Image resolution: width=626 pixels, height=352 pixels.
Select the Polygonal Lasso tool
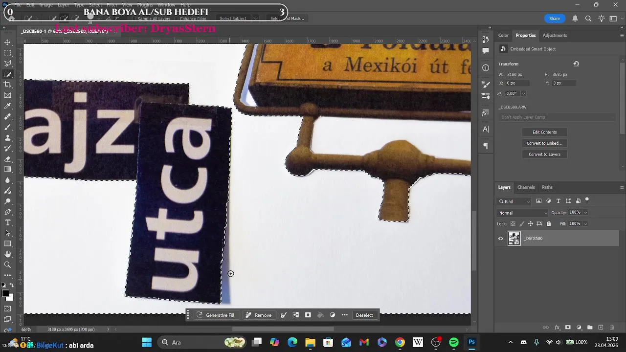pos(8,64)
